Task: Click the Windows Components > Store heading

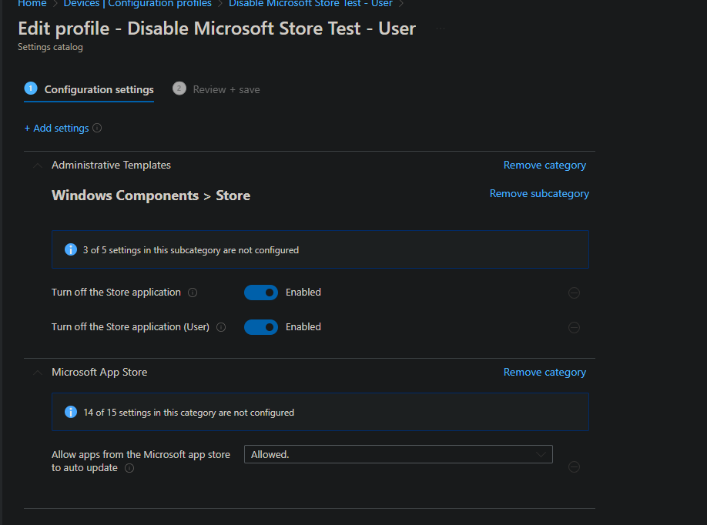Action: [151, 196]
